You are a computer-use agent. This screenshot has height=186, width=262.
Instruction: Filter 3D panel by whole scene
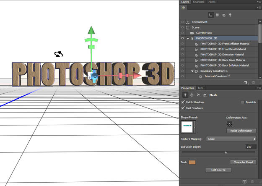click(211, 15)
